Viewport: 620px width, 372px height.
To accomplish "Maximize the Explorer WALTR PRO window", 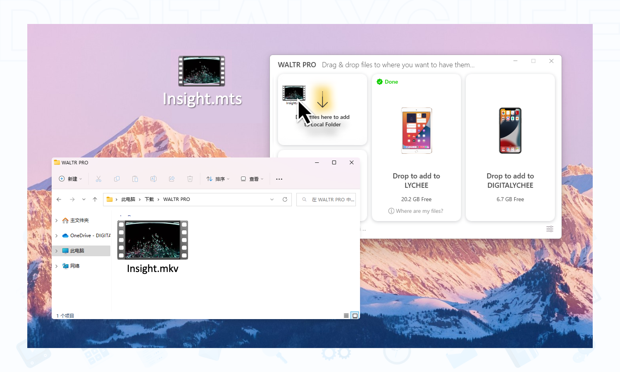I will [334, 162].
